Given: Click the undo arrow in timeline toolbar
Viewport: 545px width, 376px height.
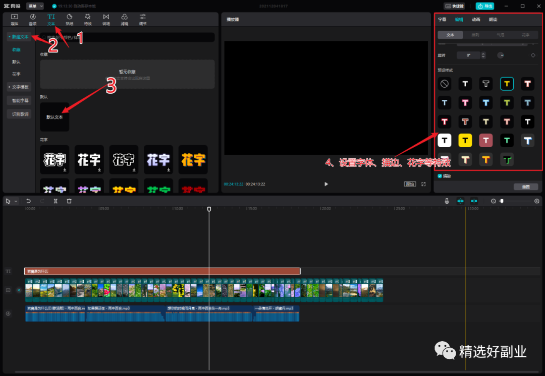Looking at the screenshot, I should [29, 201].
